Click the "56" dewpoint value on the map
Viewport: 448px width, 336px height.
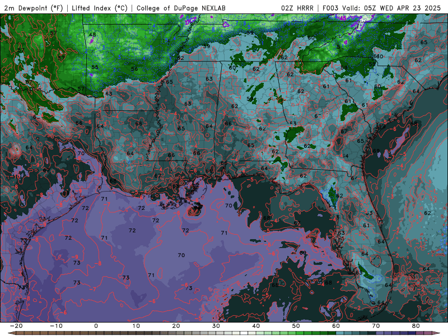pos(134,69)
